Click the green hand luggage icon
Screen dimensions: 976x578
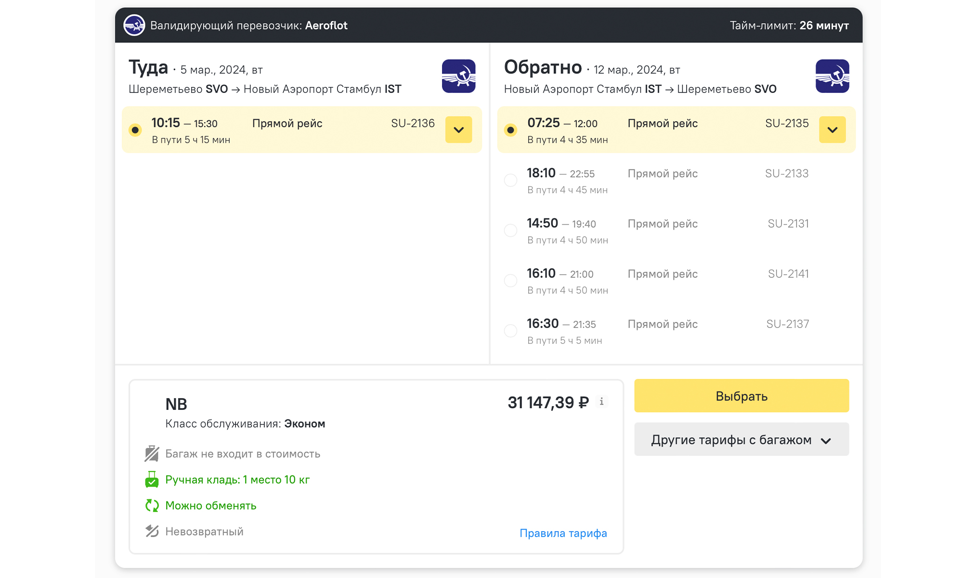(x=152, y=480)
